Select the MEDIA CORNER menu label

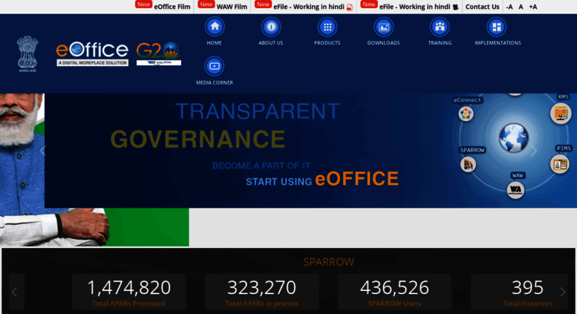tap(215, 82)
